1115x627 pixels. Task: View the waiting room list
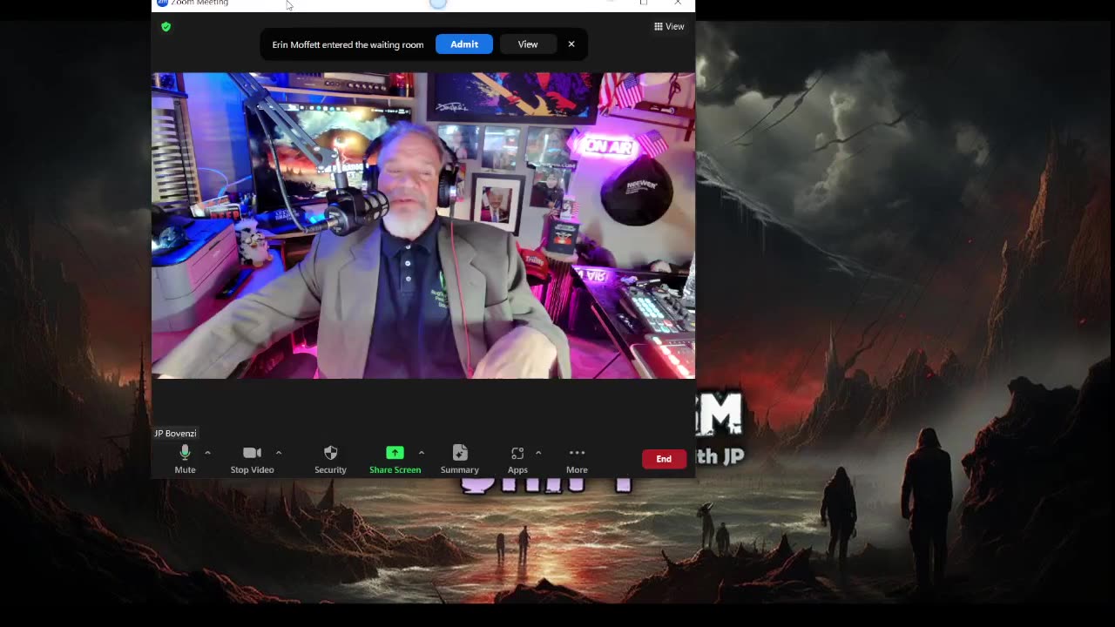click(x=528, y=44)
